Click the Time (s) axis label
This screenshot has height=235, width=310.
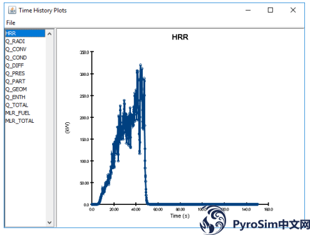point(180,216)
